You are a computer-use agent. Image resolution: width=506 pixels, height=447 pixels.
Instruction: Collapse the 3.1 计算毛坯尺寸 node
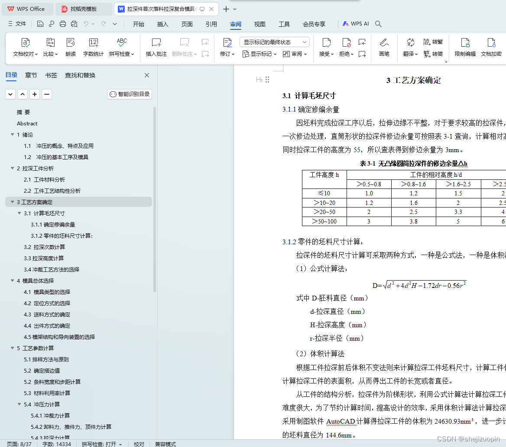click(x=19, y=213)
